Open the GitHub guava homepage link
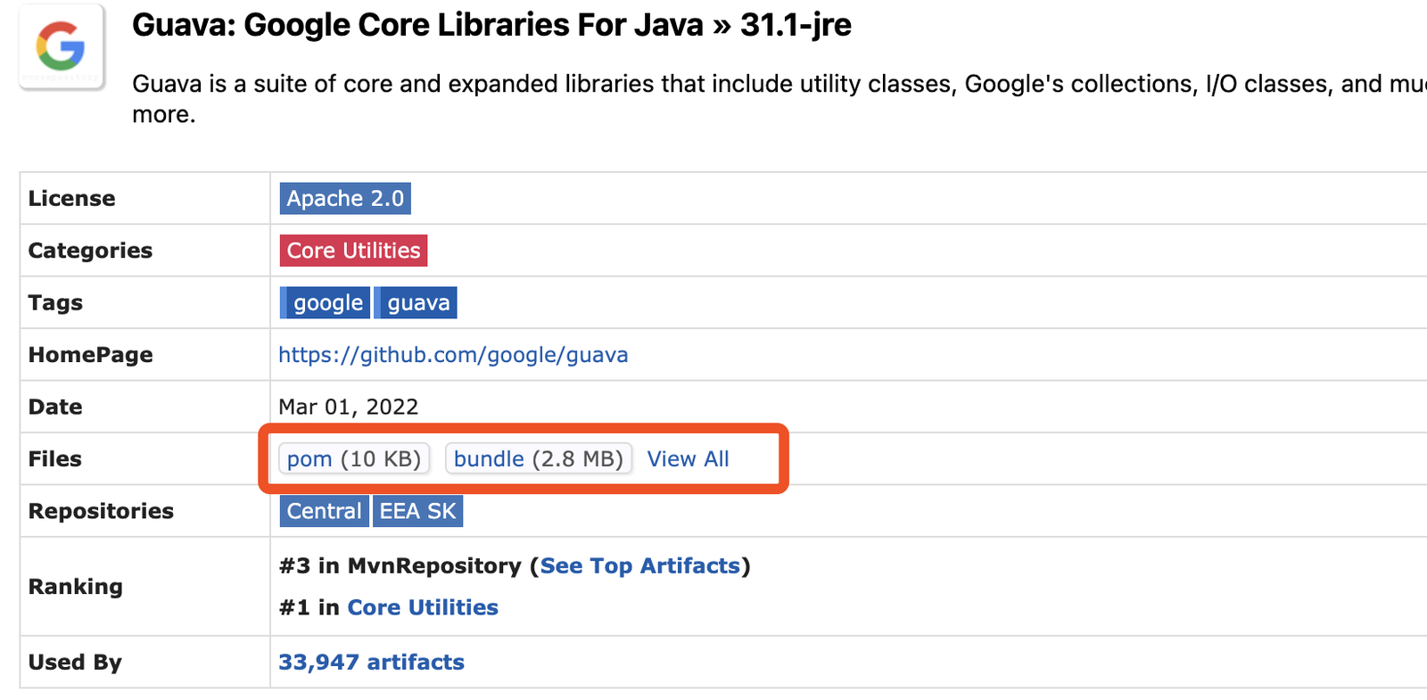The width and height of the screenshot is (1427, 700). tap(453, 355)
